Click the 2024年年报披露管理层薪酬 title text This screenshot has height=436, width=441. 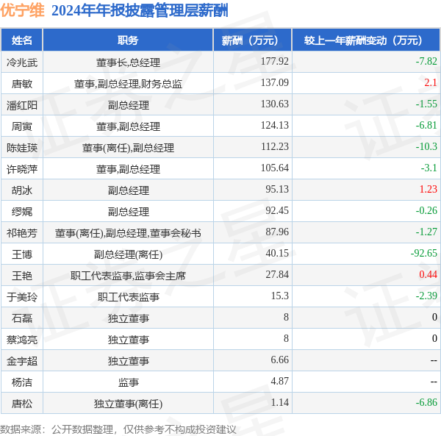coord(140,11)
